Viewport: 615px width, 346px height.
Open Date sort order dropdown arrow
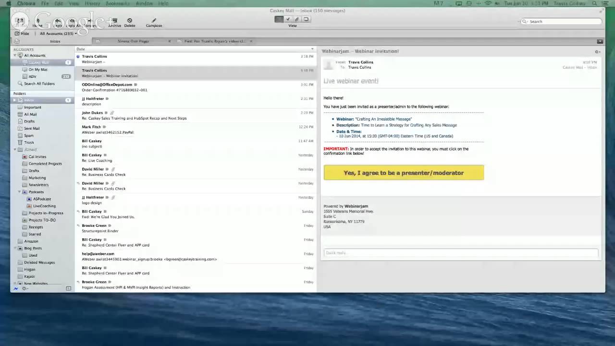(312, 49)
